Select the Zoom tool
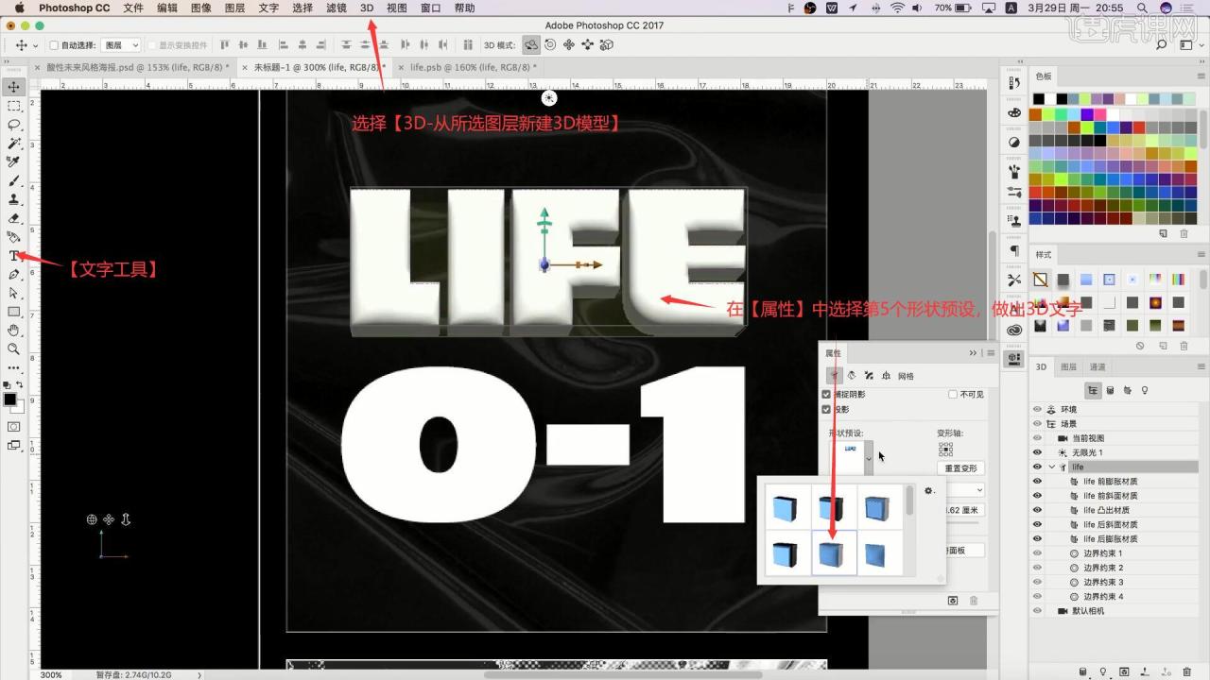The height and width of the screenshot is (680, 1210). [14, 348]
